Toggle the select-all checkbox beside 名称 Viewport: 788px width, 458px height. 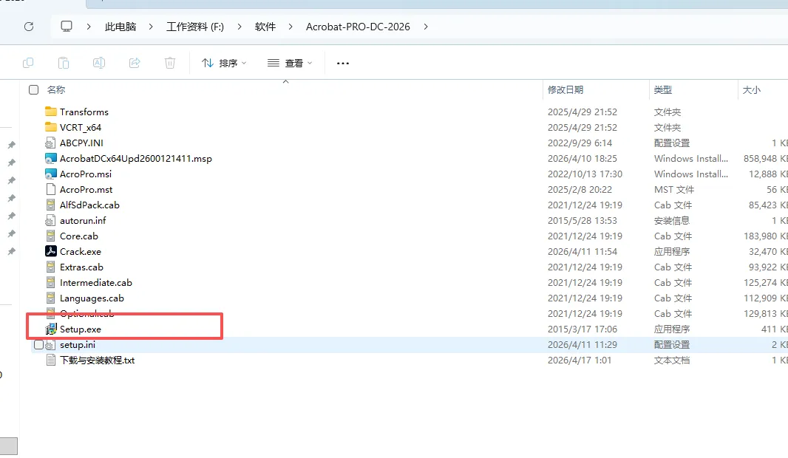(x=34, y=90)
